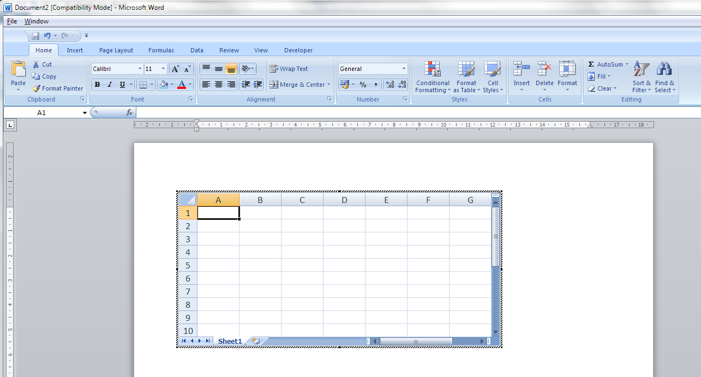The image size is (701, 377).
Task: Open Conditional Formatting in Styles group
Action: 433,77
